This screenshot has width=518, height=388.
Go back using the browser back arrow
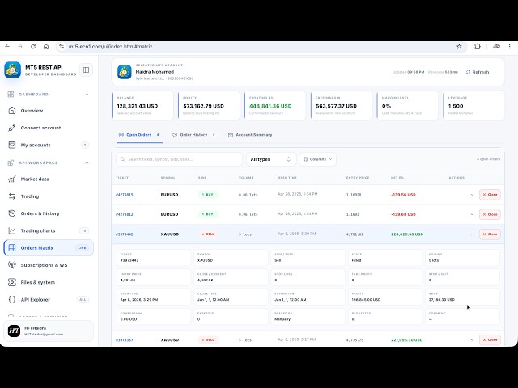click(7, 47)
